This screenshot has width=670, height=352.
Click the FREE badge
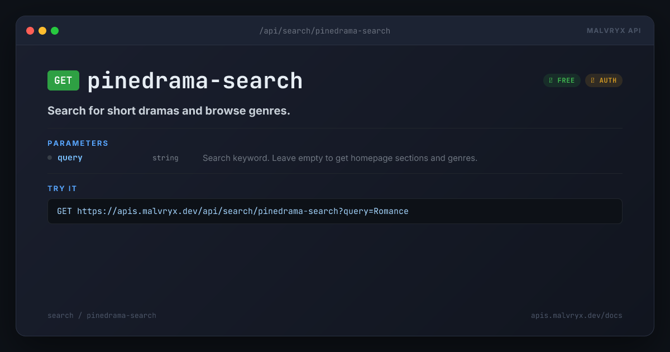[562, 80]
